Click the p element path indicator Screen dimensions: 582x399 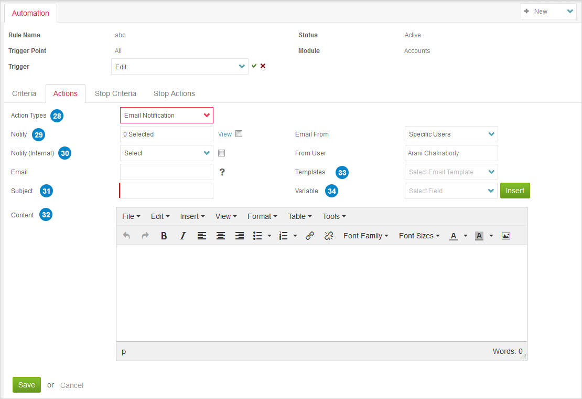click(x=124, y=351)
